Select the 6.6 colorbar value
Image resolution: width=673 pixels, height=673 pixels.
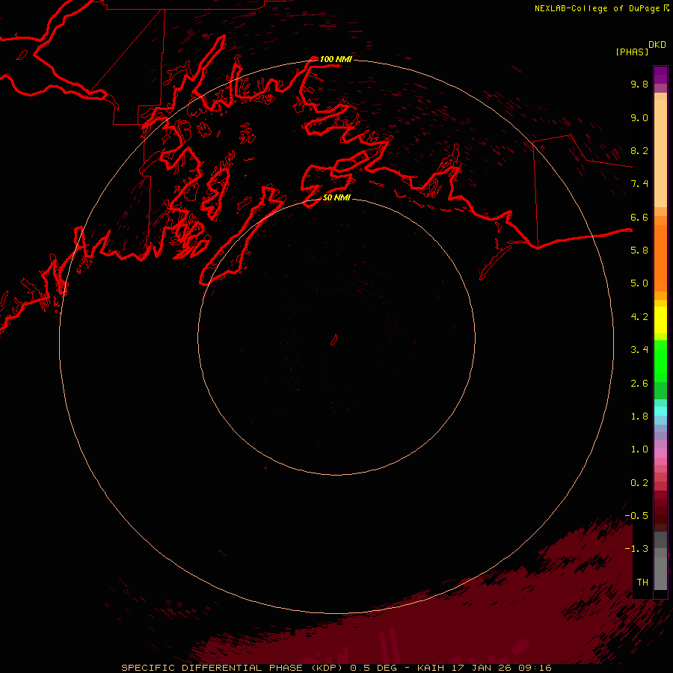tap(639, 217)
